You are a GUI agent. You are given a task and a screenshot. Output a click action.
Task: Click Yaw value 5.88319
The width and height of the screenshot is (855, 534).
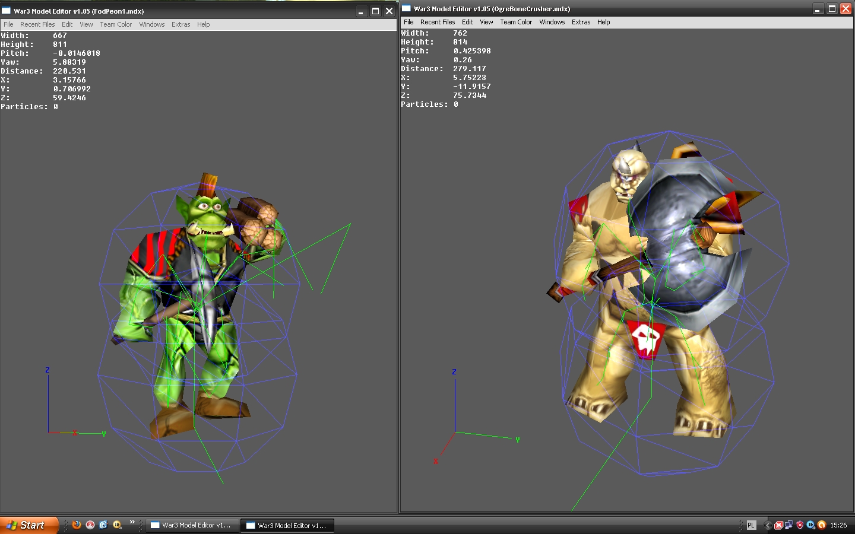69,62
